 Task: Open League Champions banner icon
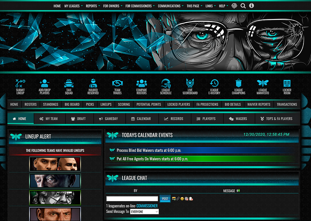238,87
